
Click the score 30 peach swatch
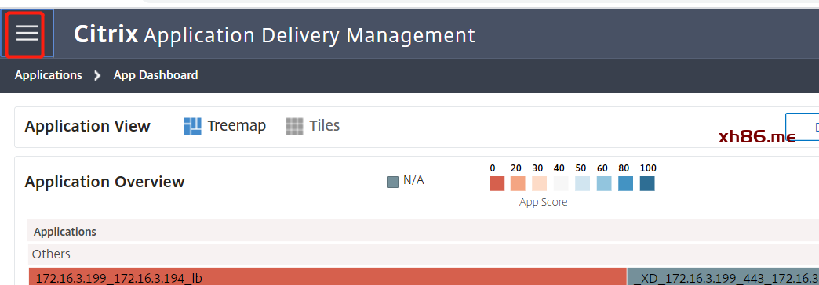(539, 183)
